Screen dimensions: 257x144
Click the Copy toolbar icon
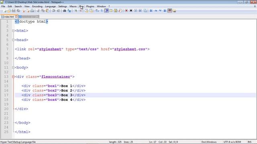coord(43,11)
